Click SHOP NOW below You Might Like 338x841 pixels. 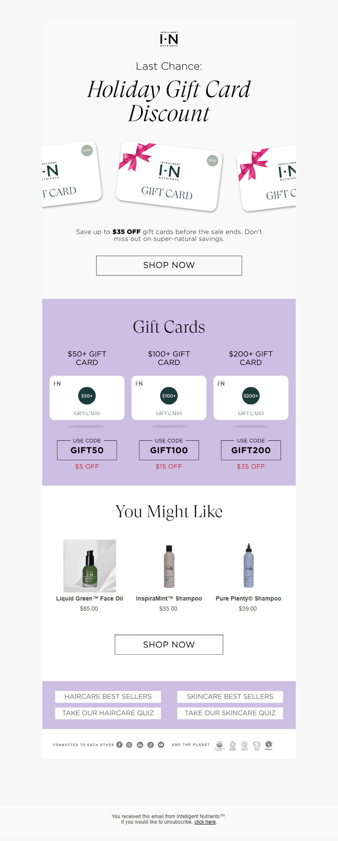pos(169,644)
